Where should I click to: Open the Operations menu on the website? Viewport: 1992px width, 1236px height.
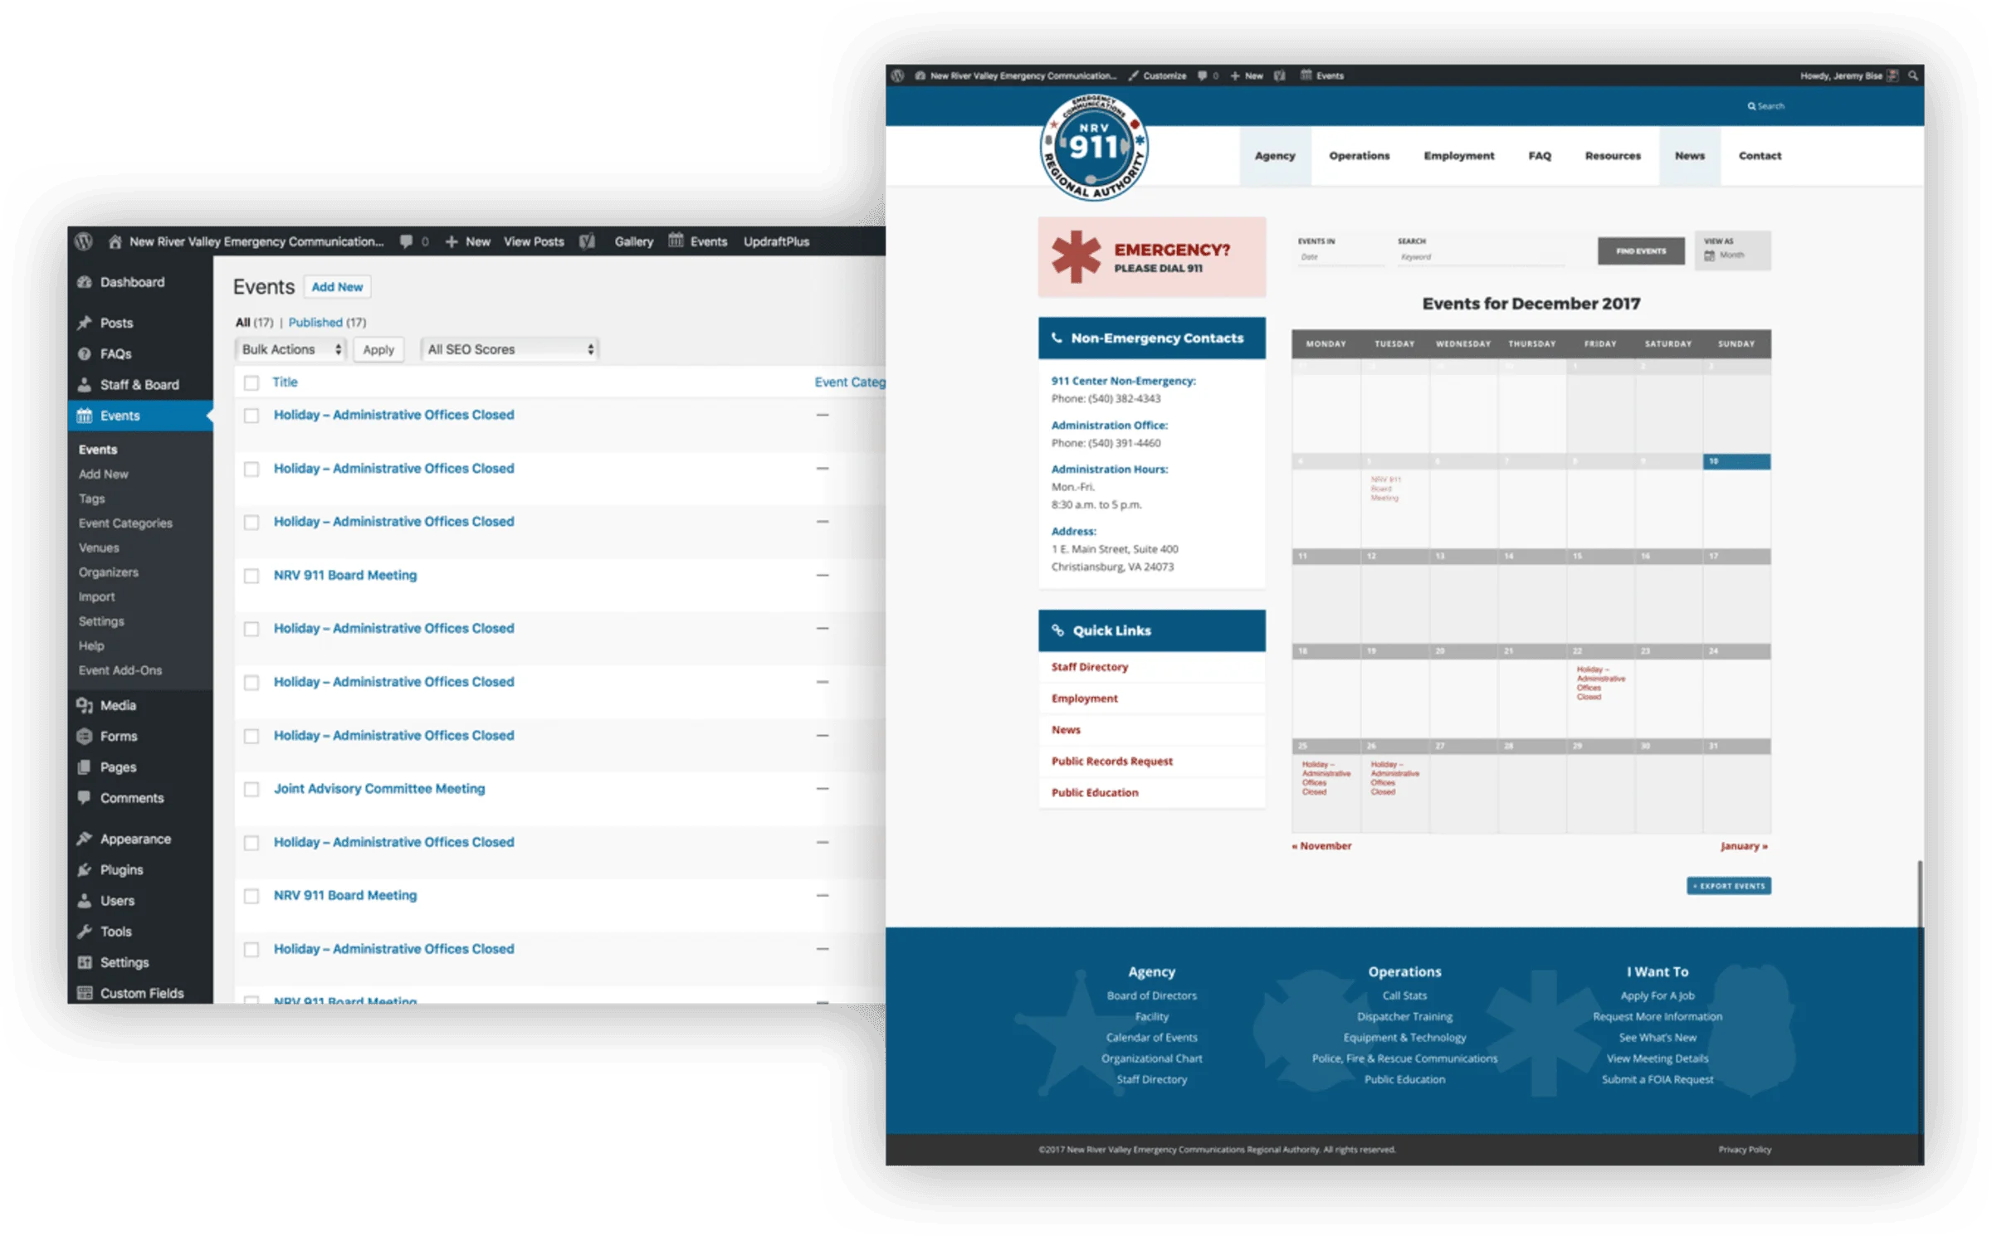pos(1359,155)
